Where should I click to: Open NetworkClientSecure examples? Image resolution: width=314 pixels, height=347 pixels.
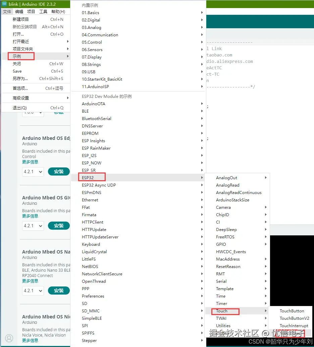(x=138, y=274)
